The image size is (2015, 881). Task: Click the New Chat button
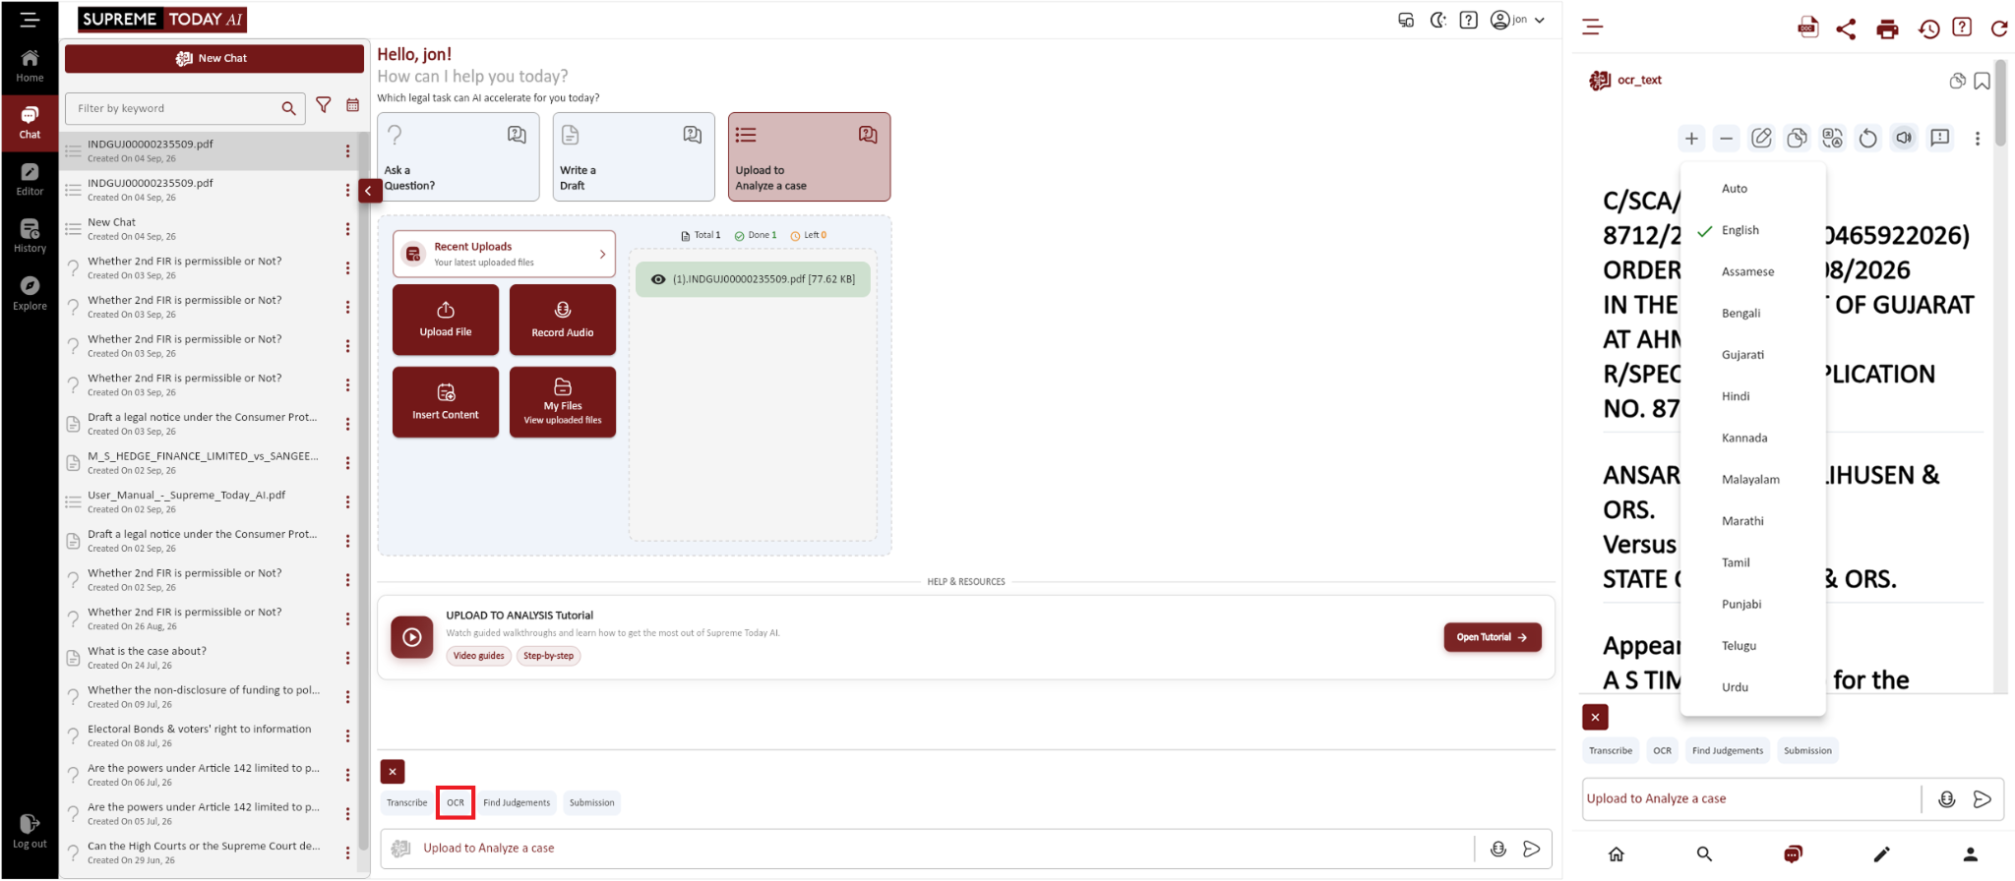[214, 58]
